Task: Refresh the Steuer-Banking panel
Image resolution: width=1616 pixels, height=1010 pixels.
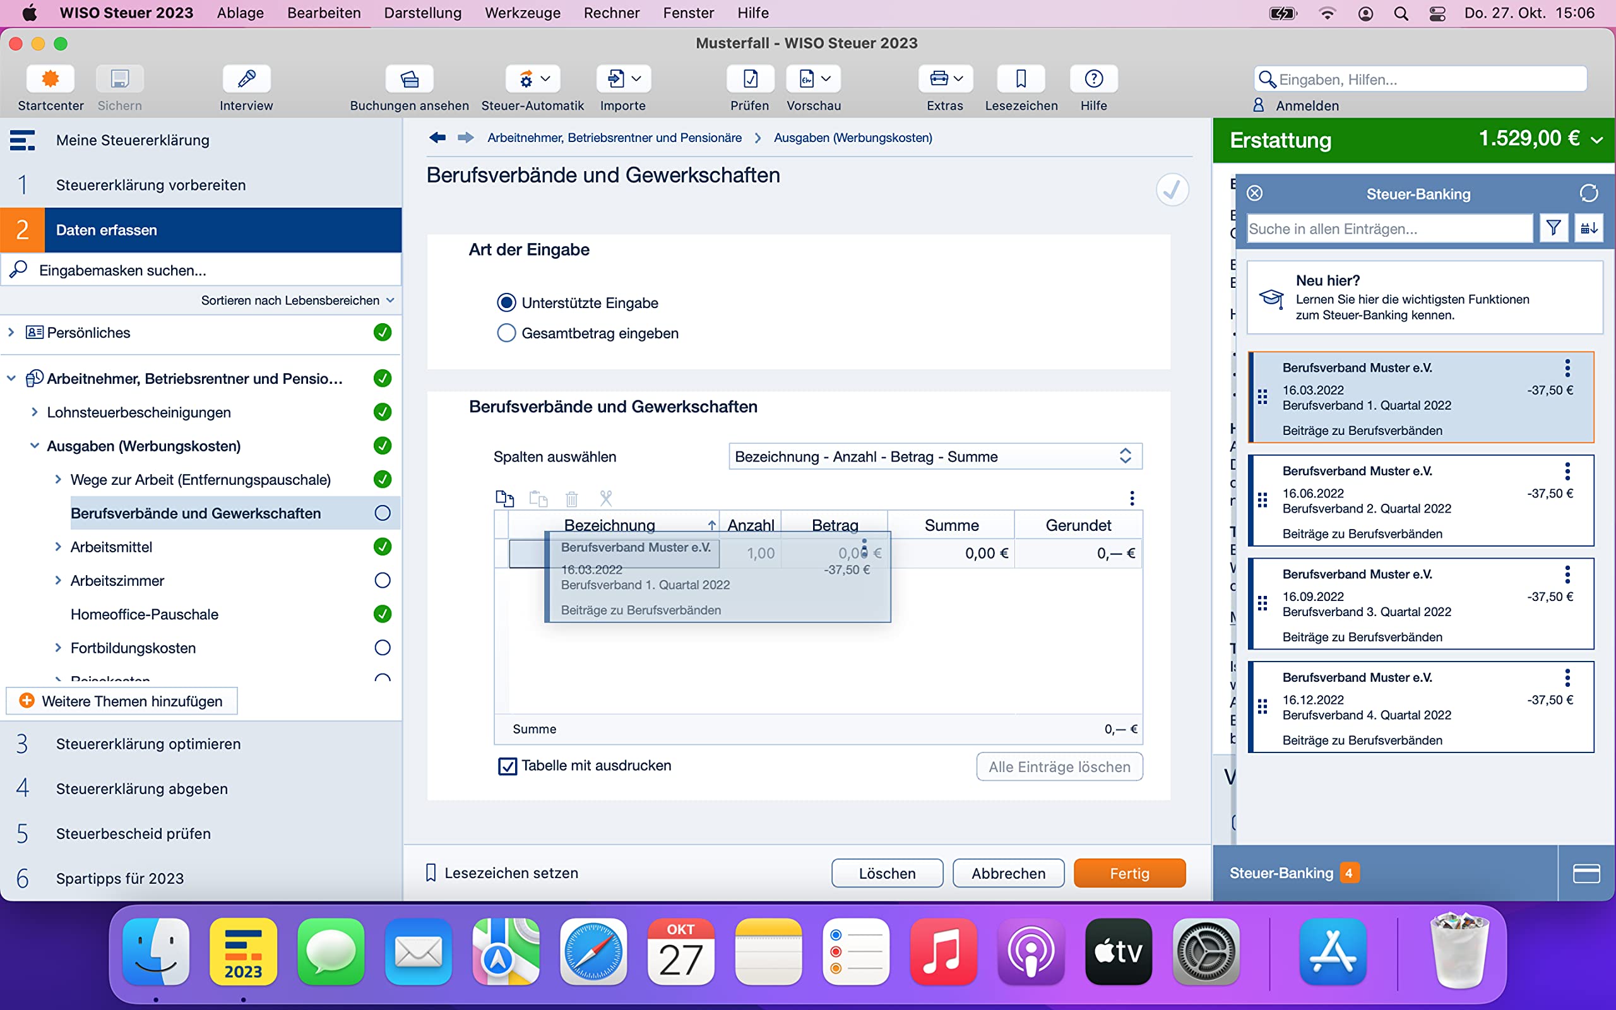Action: click(x=1589, y=194)
